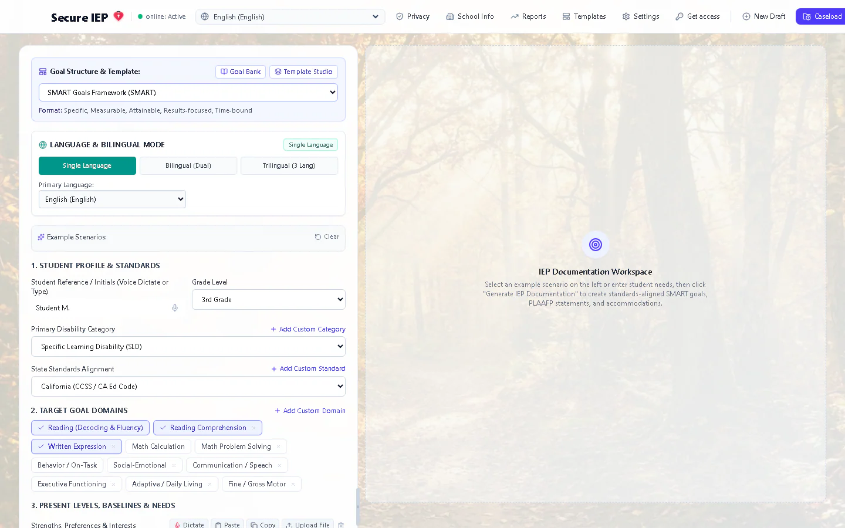The width and height of the screenshot is (845, 528).
Task: Switch to Trilingual (3 Lang) mode
Action: tap(289, 165)
